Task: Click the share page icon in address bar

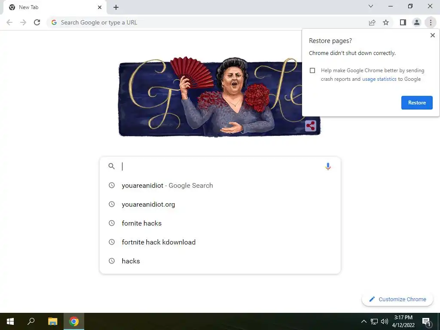Action: 372,22
